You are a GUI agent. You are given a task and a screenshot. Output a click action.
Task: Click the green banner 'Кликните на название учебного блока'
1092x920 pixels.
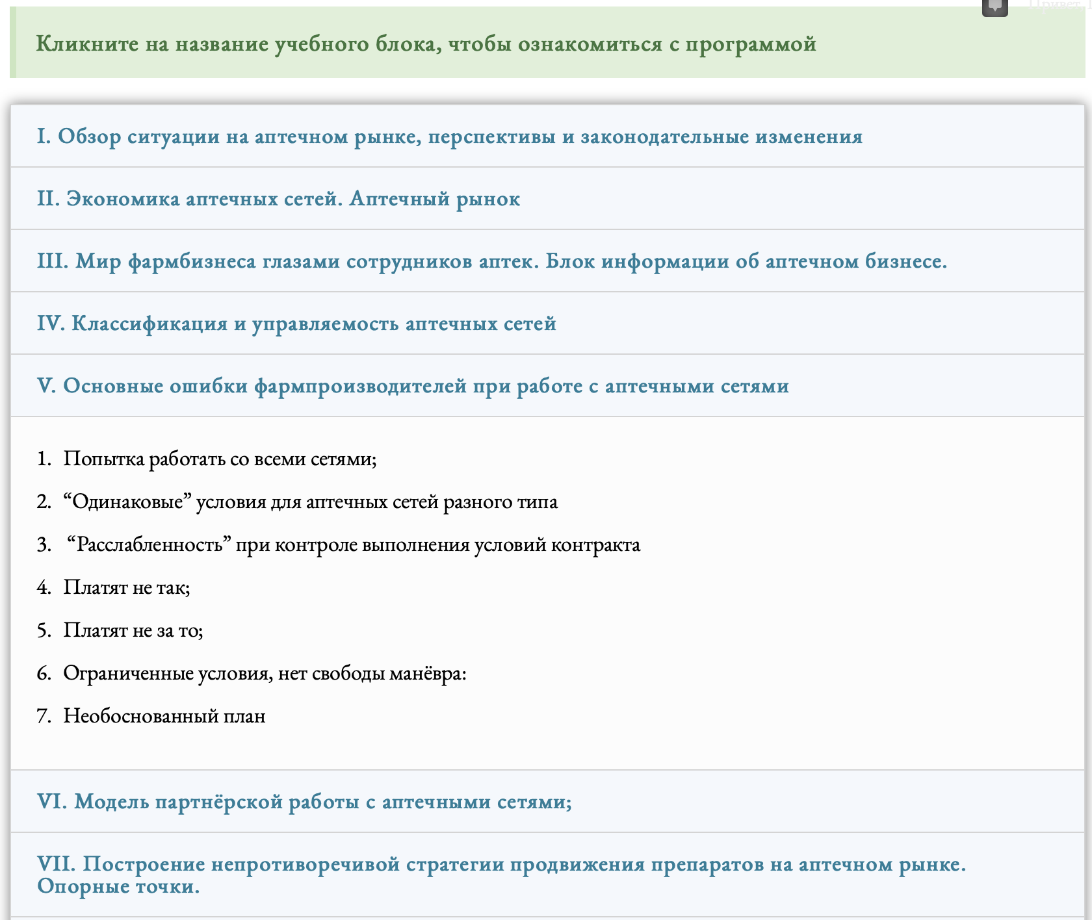click(x=547, y=43)
